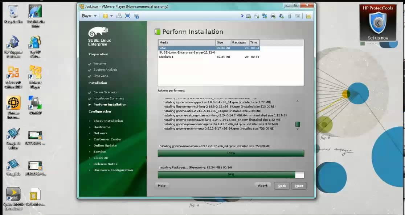This screenshot has width=405, height=215.
Task: Click the Time column header
Action: click(x=254, y=42)
